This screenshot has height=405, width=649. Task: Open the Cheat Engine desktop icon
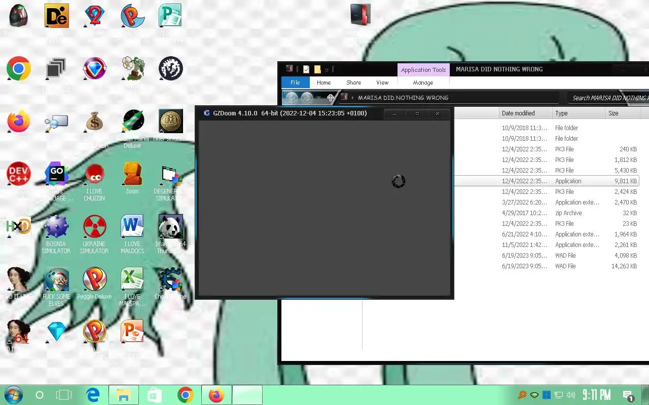pyautogui.click(x=170, y=279)
